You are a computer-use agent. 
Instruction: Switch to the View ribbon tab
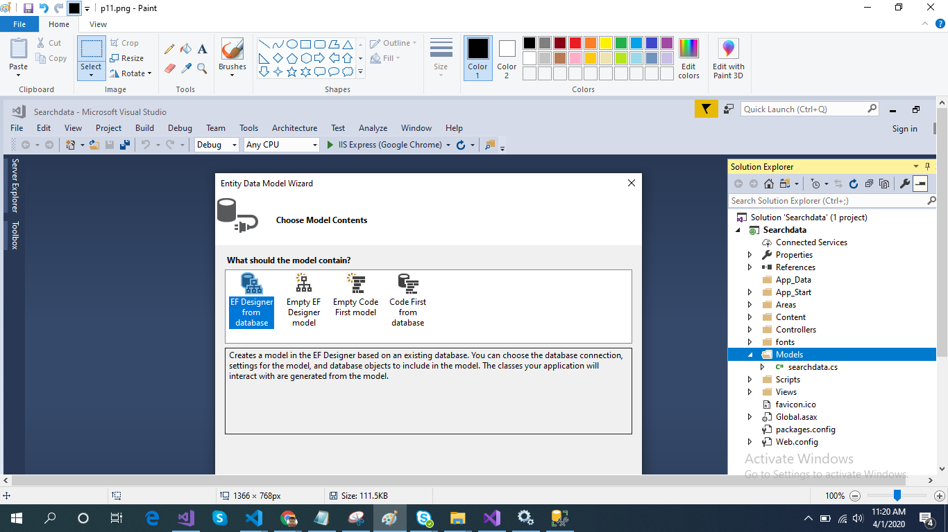[98, 24]
